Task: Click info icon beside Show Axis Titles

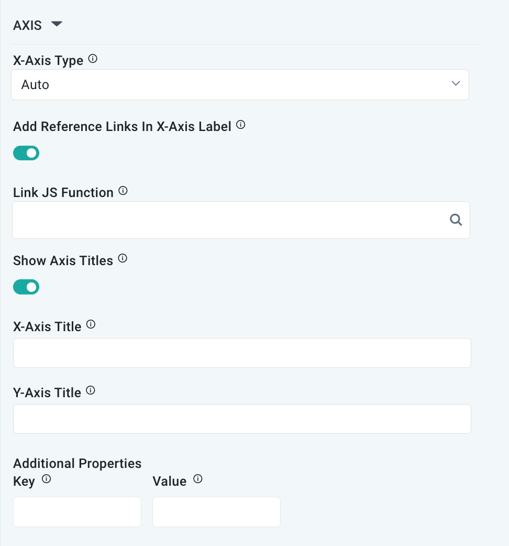Action: 123,259
